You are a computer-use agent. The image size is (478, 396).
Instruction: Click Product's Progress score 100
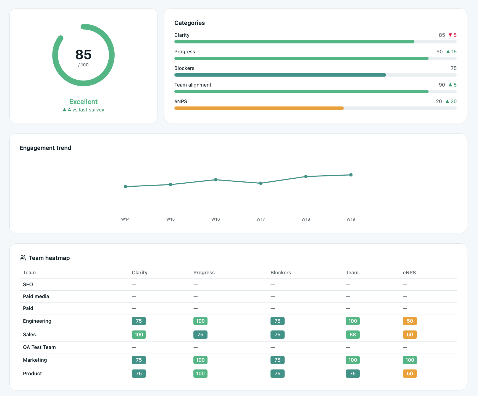pyautogui.click(x=200, y=374)
